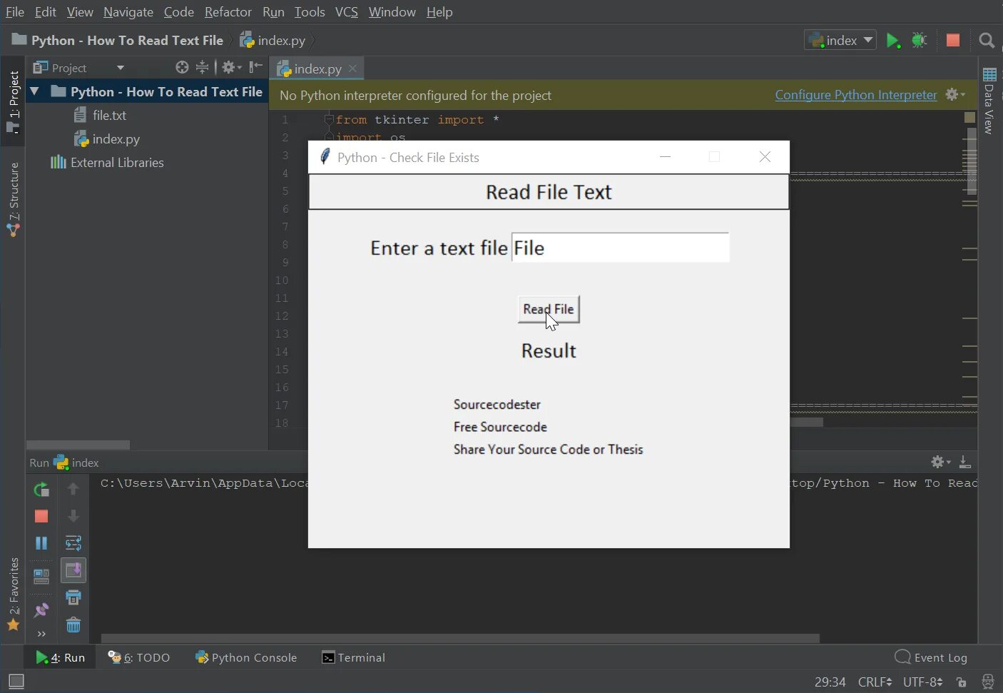This screenshot has width=1003, height=693.
Task: Close the index.py editor tab
Action: 352,69
